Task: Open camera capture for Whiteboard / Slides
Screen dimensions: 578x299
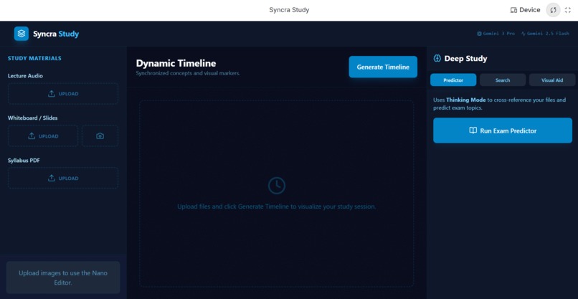Action: [100, 136]
